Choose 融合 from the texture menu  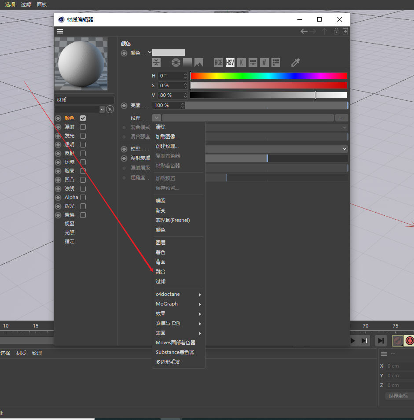(161, 272)
